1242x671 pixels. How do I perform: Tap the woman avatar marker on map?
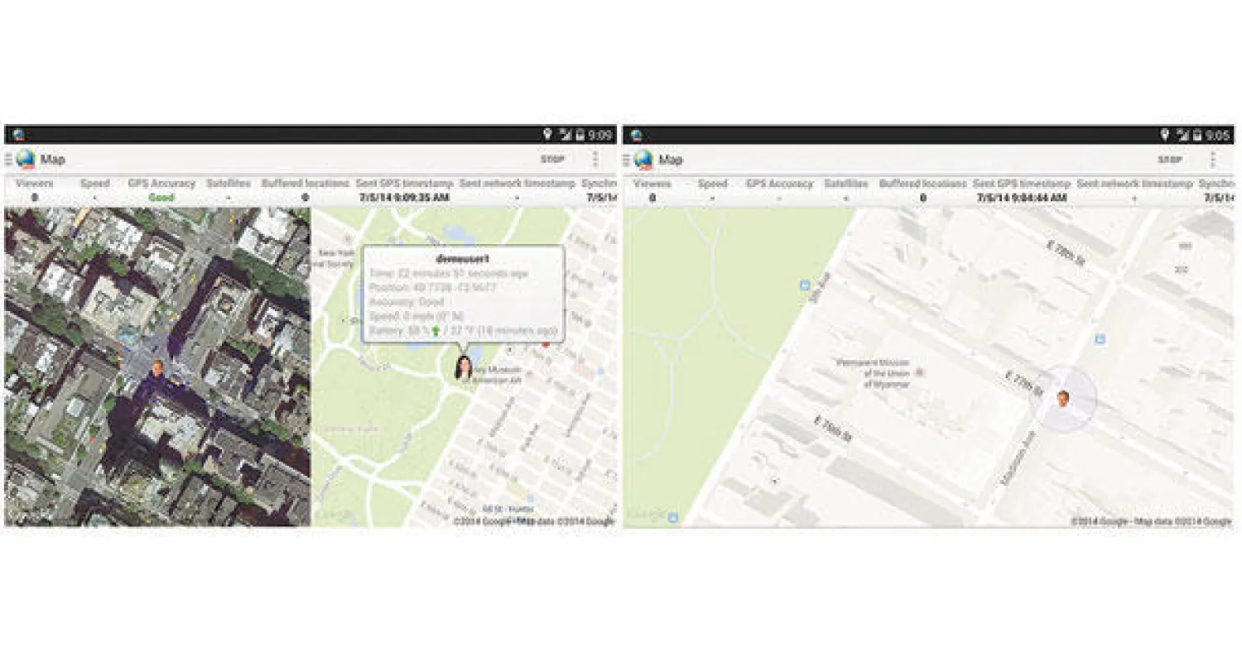pyautogui.click(x=464, y=367)
